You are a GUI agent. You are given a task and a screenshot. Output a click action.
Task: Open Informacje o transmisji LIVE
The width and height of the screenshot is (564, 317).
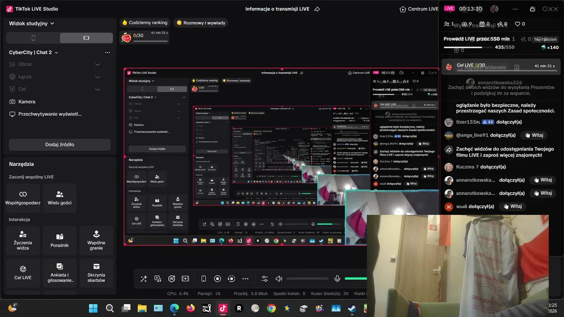[277, 9]
